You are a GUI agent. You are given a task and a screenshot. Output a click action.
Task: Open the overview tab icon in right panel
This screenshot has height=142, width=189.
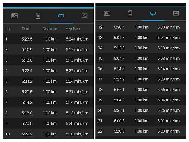click(x=107, y=13)
